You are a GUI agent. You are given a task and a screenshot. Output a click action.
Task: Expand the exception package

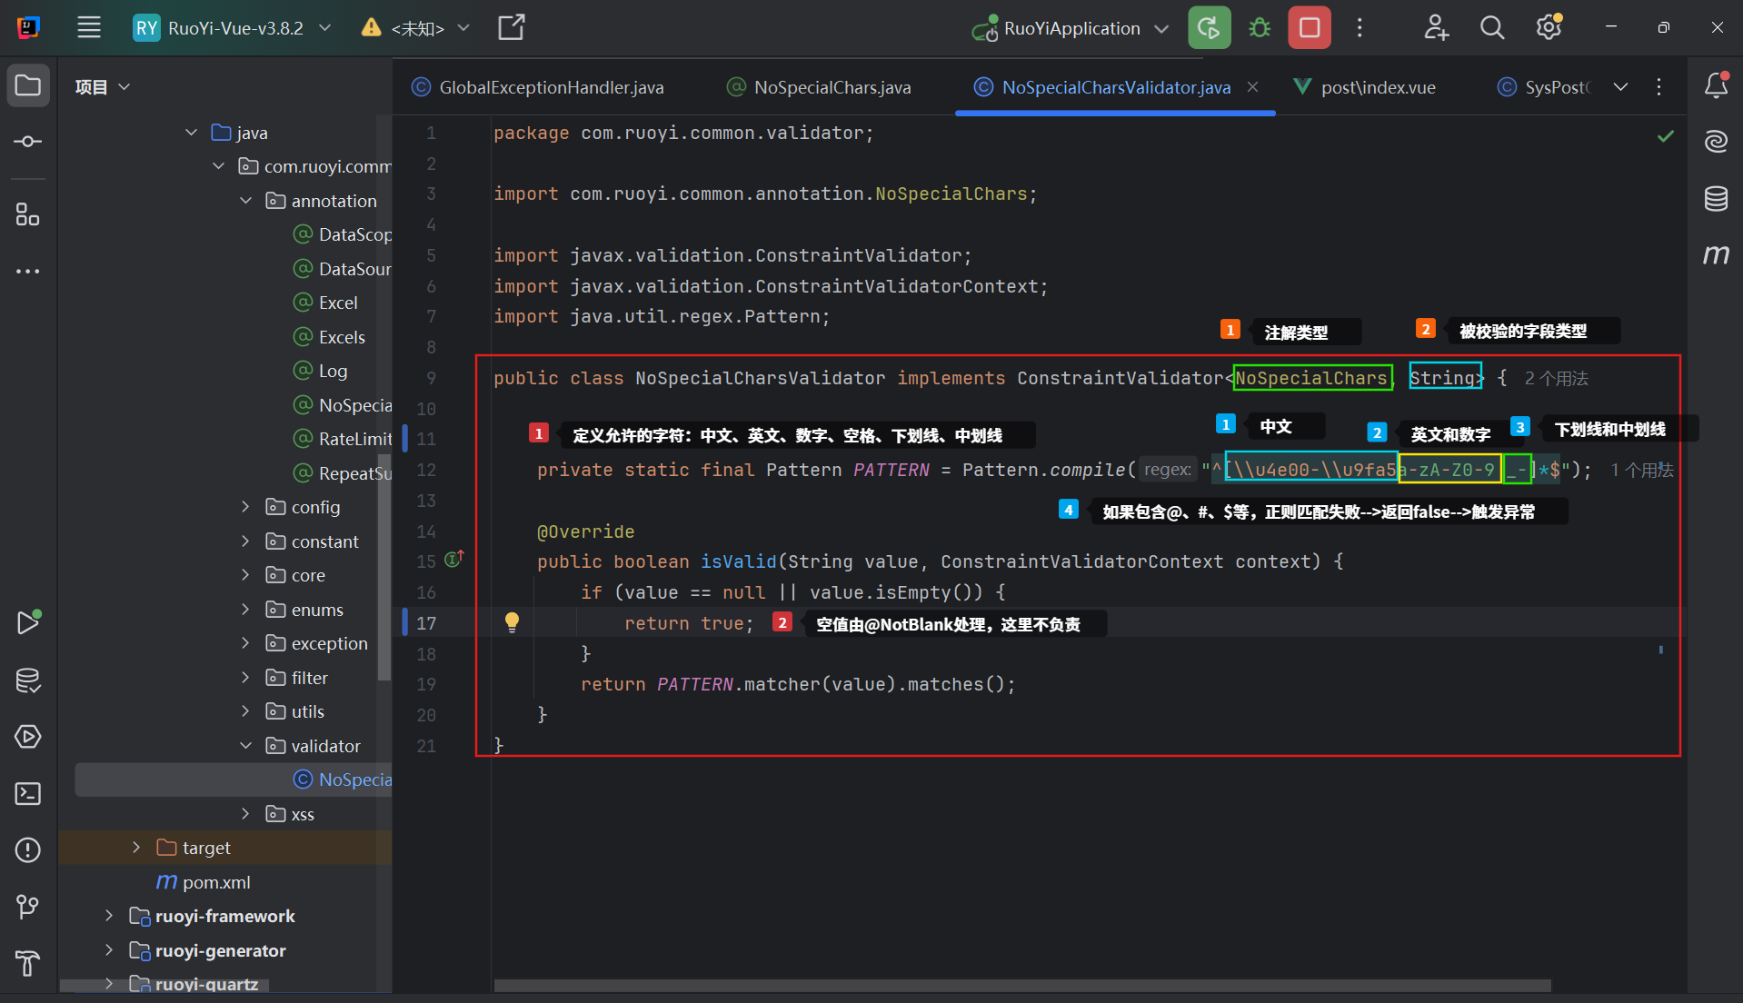point(245,643)
